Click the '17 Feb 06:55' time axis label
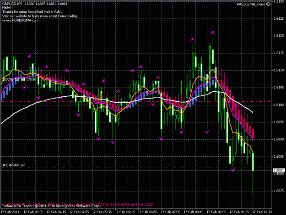The image size is (286, 215). (x=148, y=212)
